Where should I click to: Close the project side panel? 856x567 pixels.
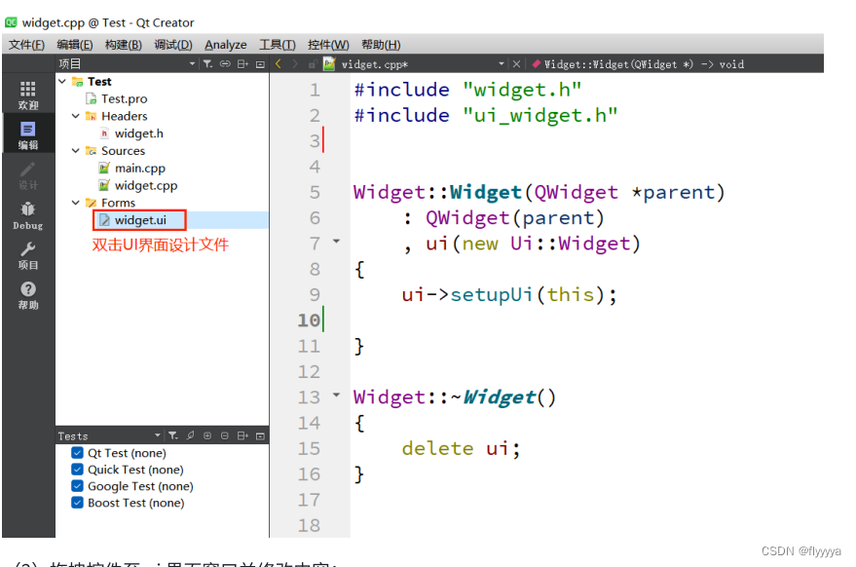[x=260, y=64]
